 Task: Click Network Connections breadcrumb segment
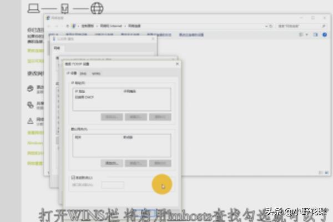tap(134, 26)
